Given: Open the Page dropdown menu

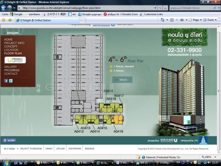Looking at the screenshot, I should click(195, 20).
